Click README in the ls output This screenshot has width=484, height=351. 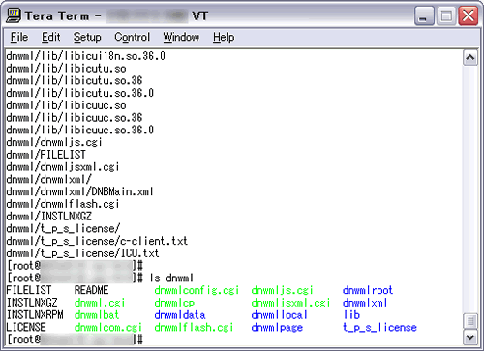pos(92,290)
